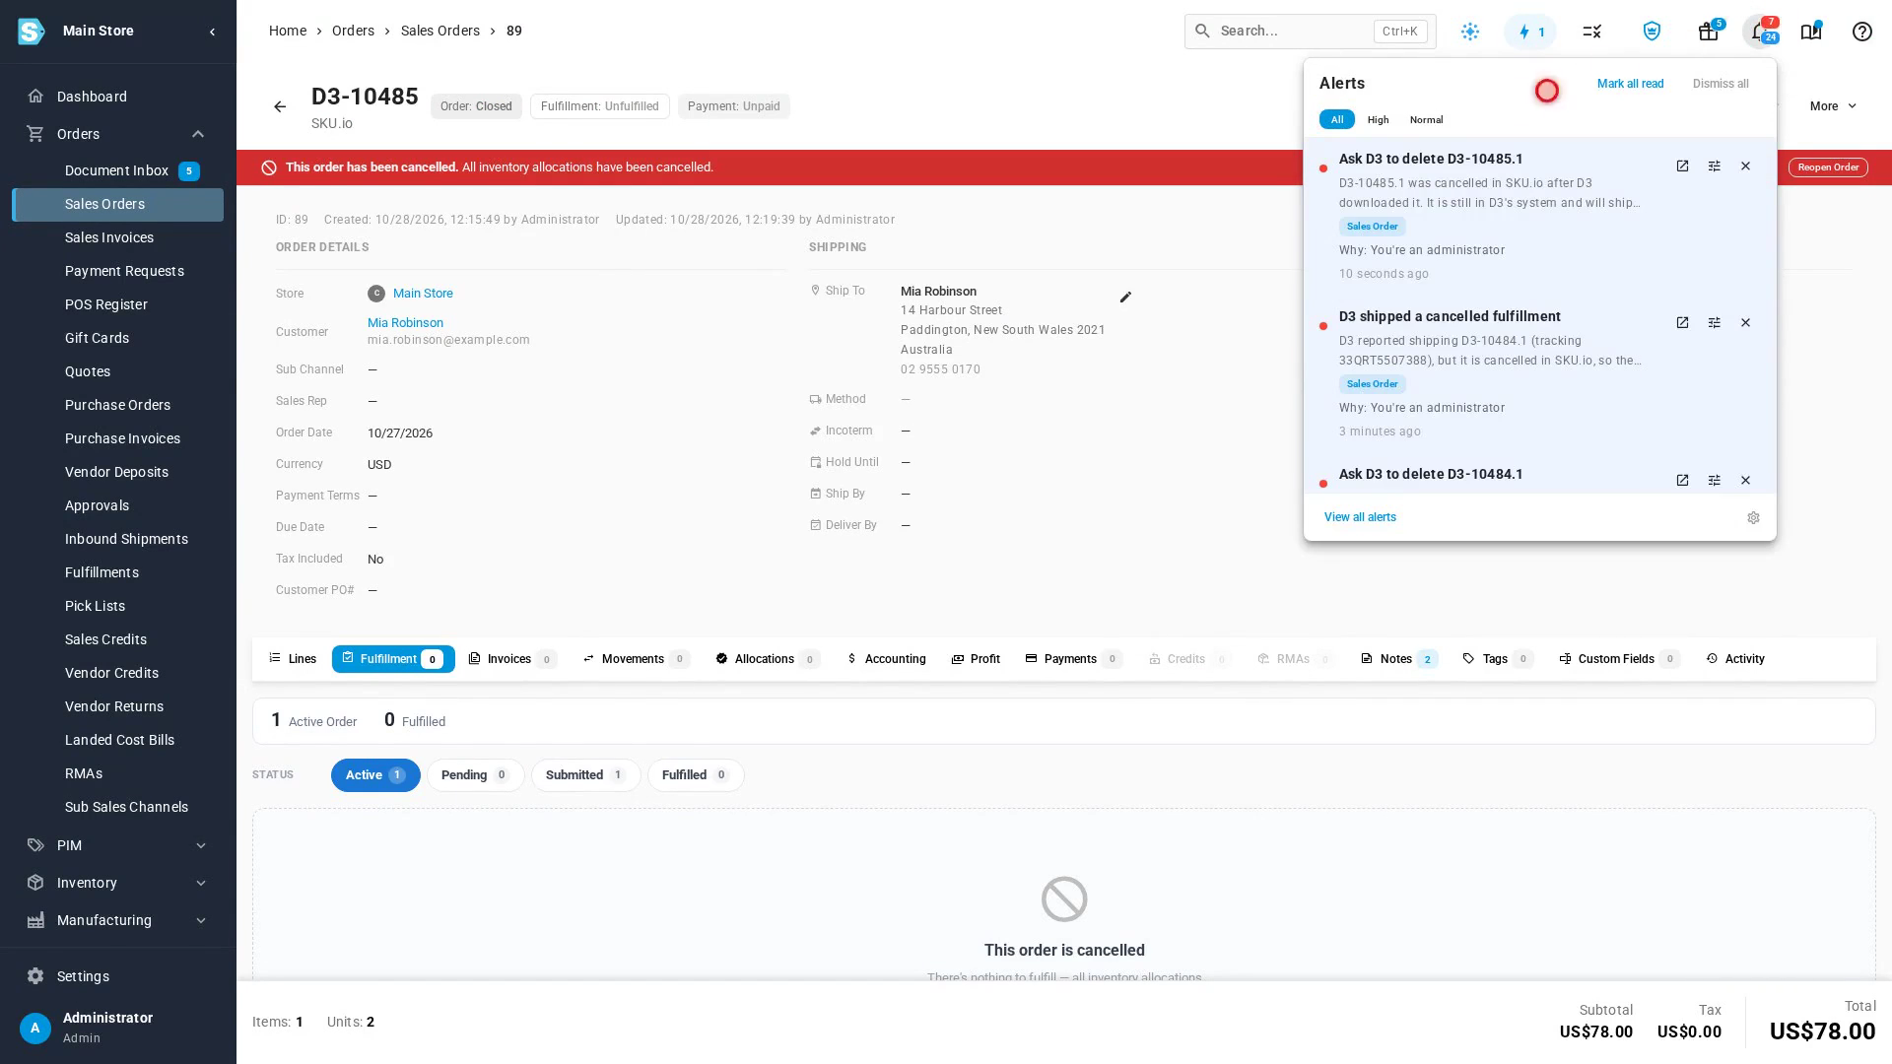Collapse the sidebar with the chevron beside Main Store
The height and width of the screenshot is (1064, 1892).
[x=212, y=32]
